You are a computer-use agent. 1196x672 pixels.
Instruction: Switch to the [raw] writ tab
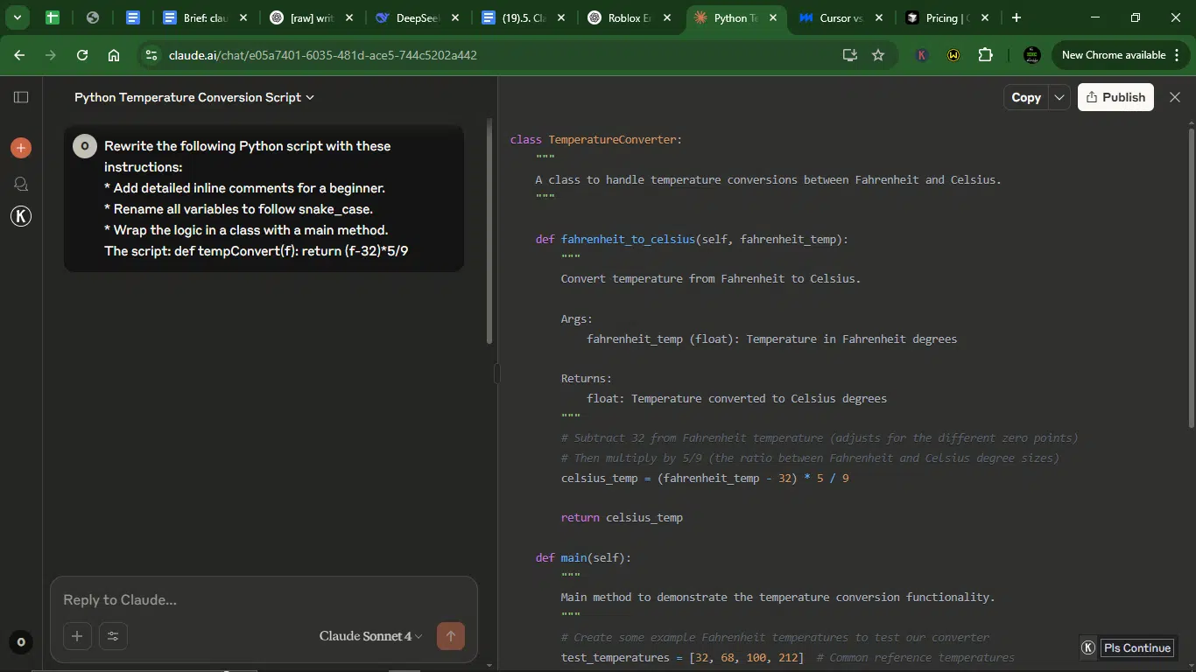pos(312,17)
